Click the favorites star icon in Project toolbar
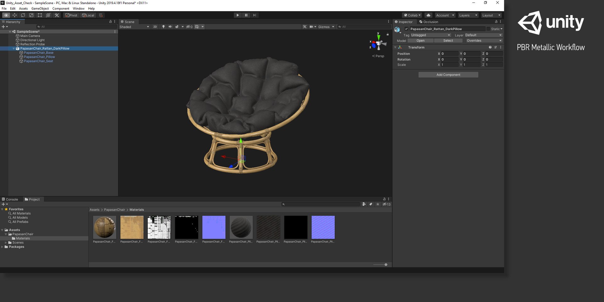This screenshot has height=302, width=604. [378, 204]
